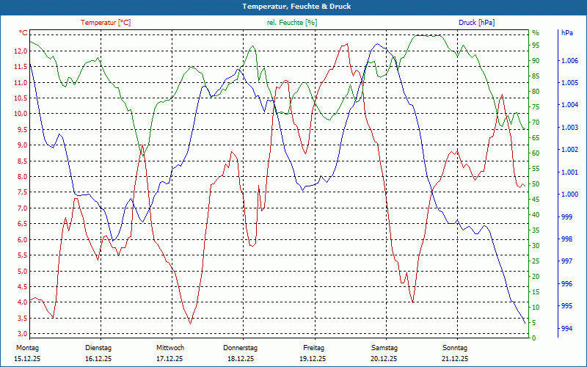Click the '80' humidity axis value

536,91
